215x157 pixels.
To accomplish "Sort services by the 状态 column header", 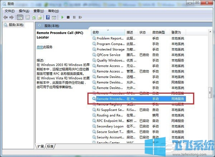I will point(143,33).
